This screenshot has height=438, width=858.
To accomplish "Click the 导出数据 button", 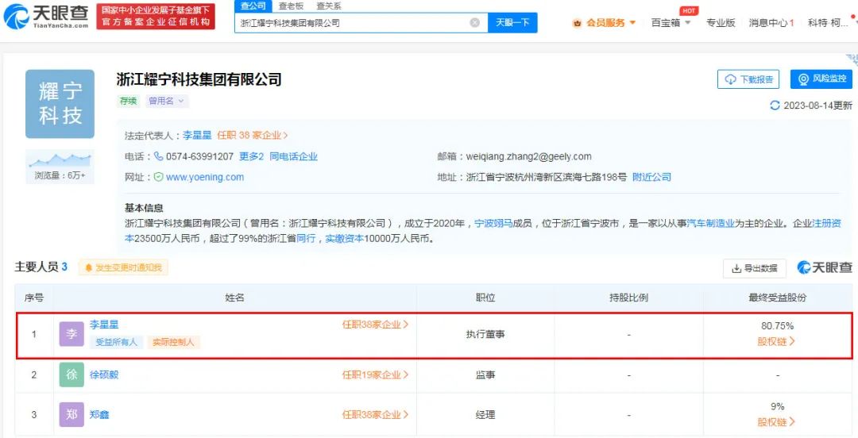I will click(x=755, y=268).
